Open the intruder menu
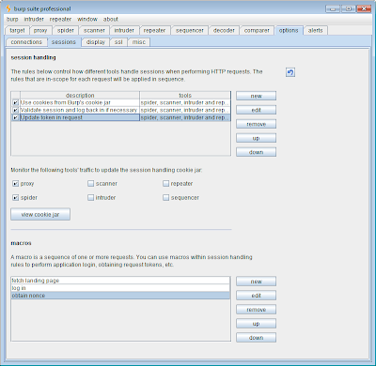This screenshot has width=376, height=366. 34,19
